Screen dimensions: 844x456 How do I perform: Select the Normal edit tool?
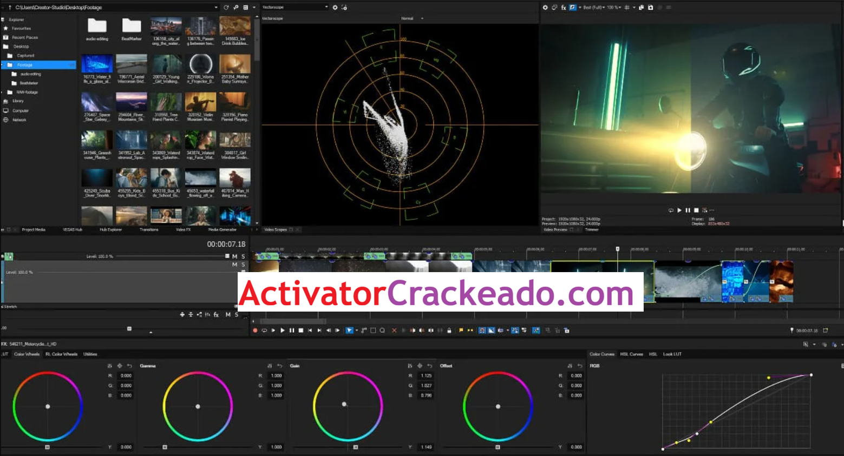point(349,331)
